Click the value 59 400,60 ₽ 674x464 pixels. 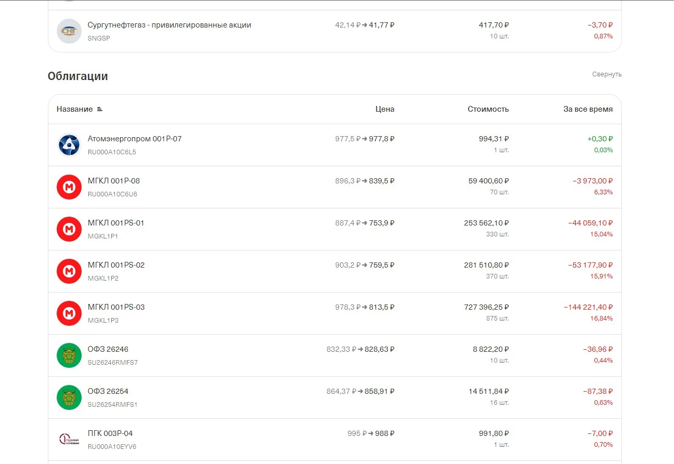[489, 181]
